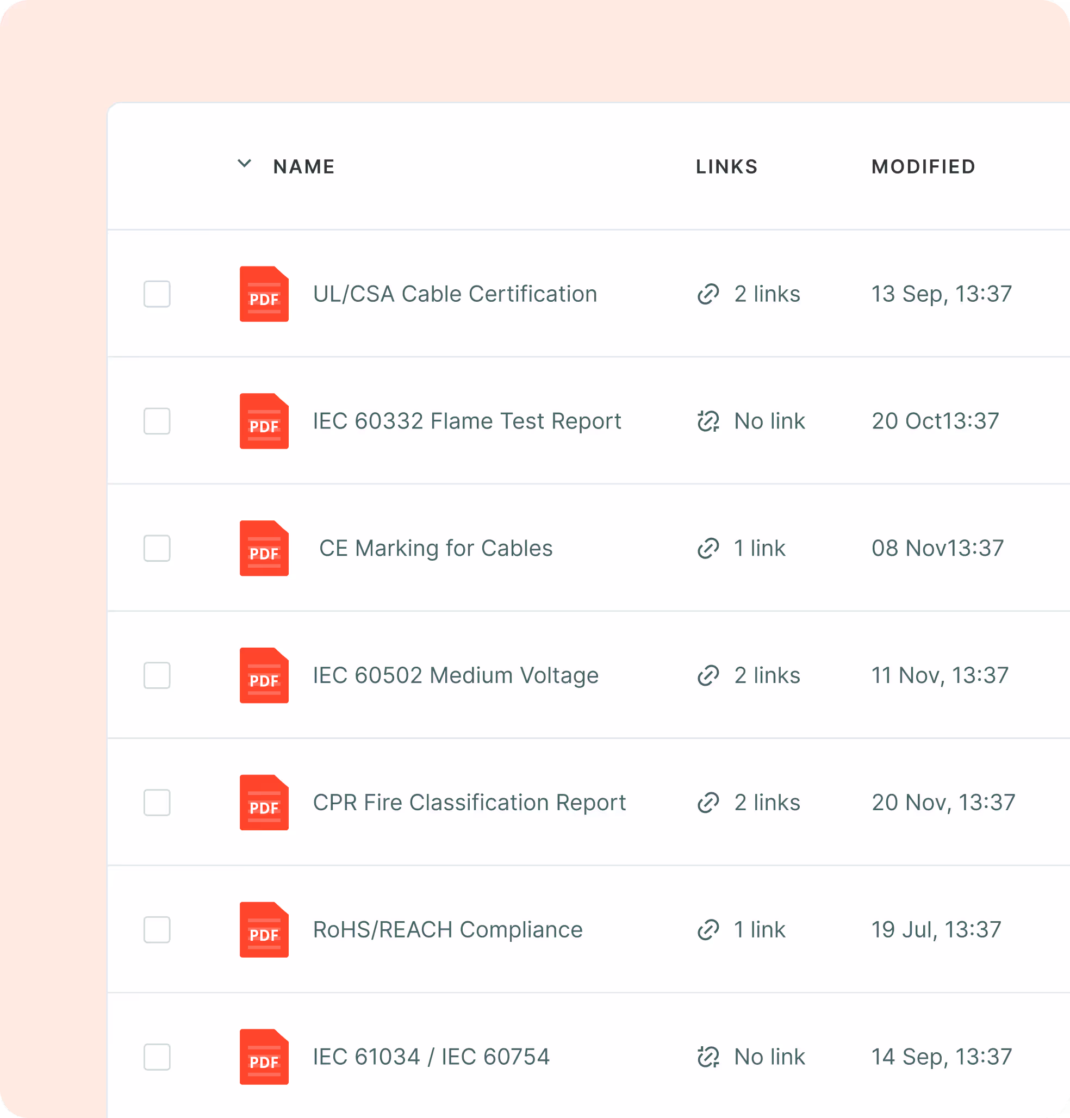Click broken link icon in IEC 60332 row

pyautogui.click(x=708, y=421)
